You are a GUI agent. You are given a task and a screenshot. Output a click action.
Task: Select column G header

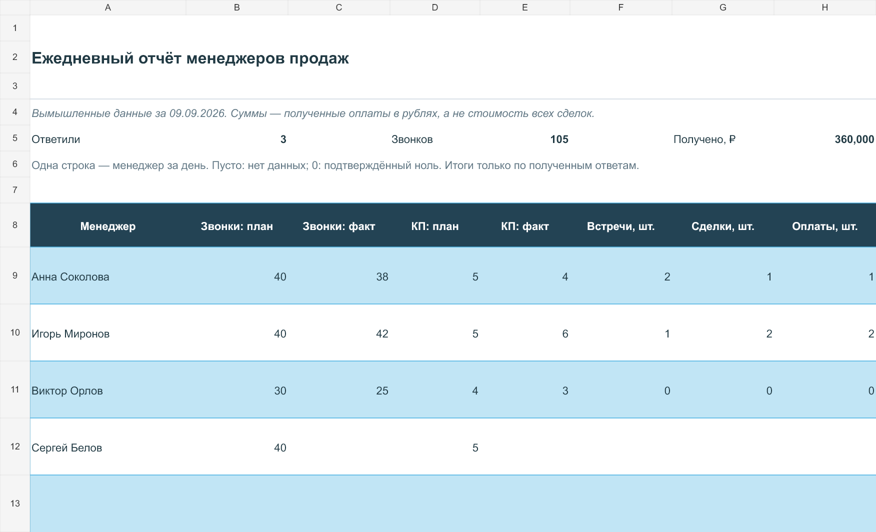723,7
